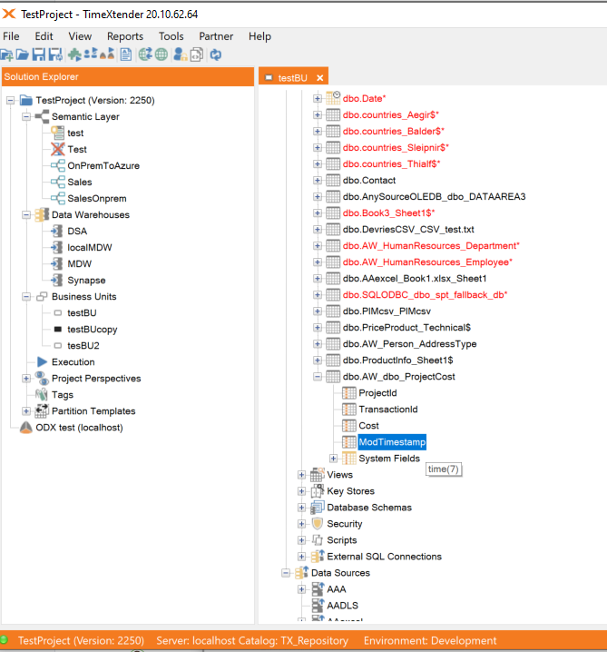Select the tesBU2 business unit
This screenshot has width=607, height=652.
pos(83,346)
